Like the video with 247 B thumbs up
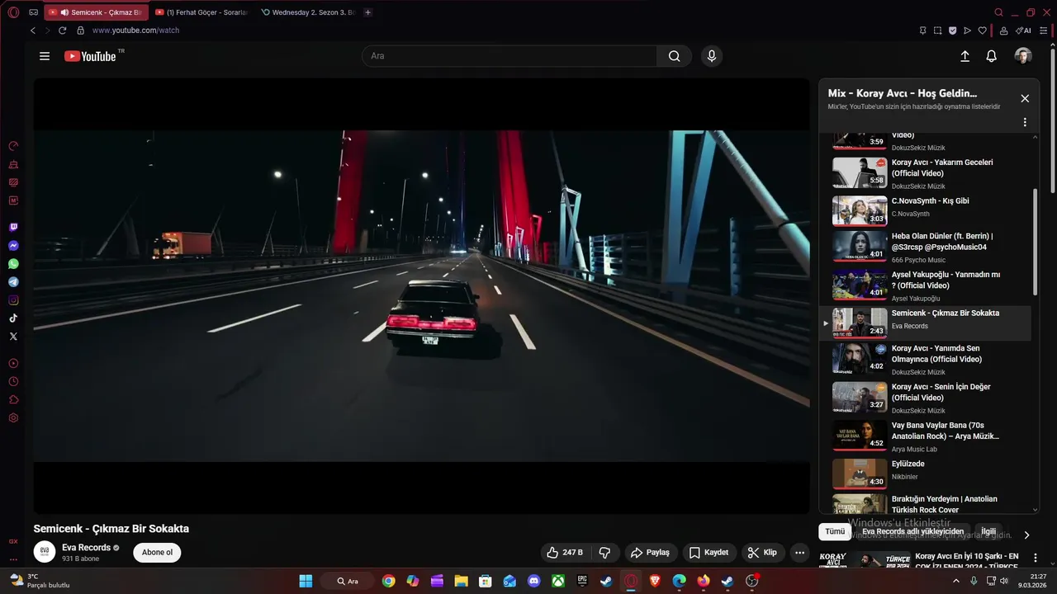This screenshot has width=1057, height=594. click(564, 553)
